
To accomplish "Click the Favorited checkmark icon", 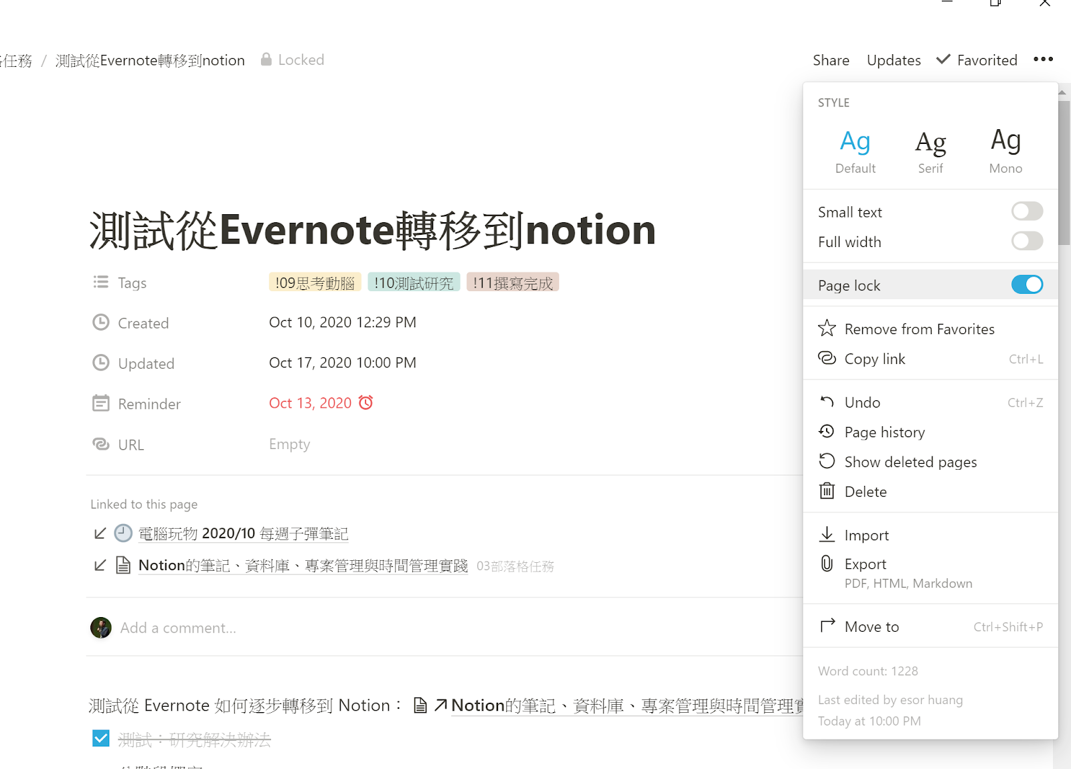I will [943, 60].
